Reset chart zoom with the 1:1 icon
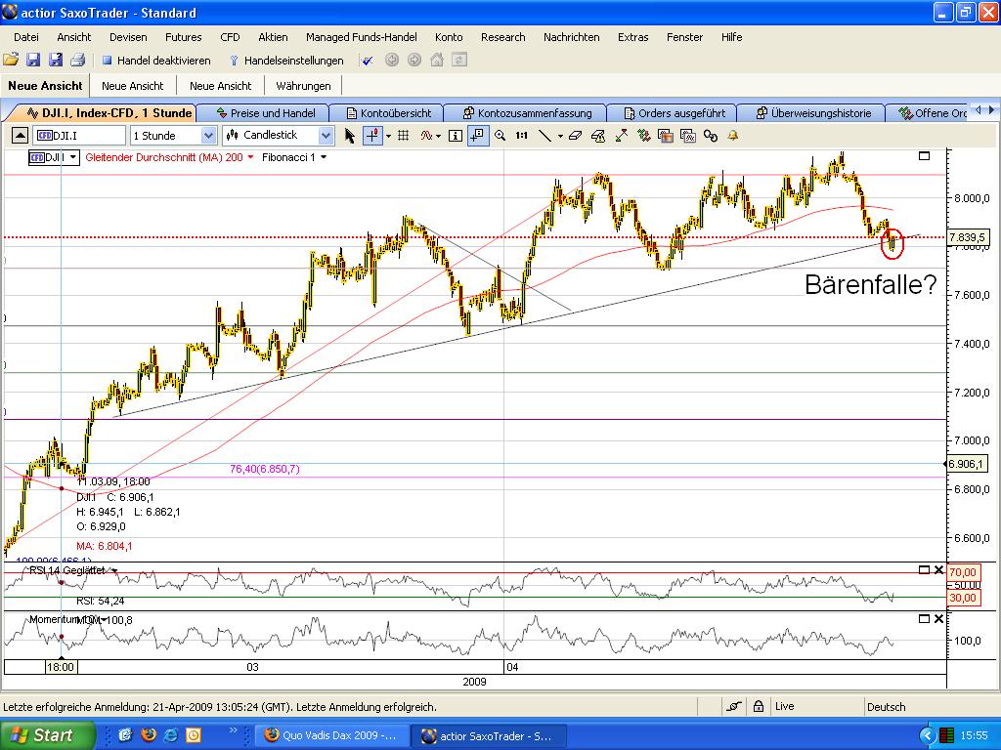This screenshot has height=750, width=1001. [519, 136]
